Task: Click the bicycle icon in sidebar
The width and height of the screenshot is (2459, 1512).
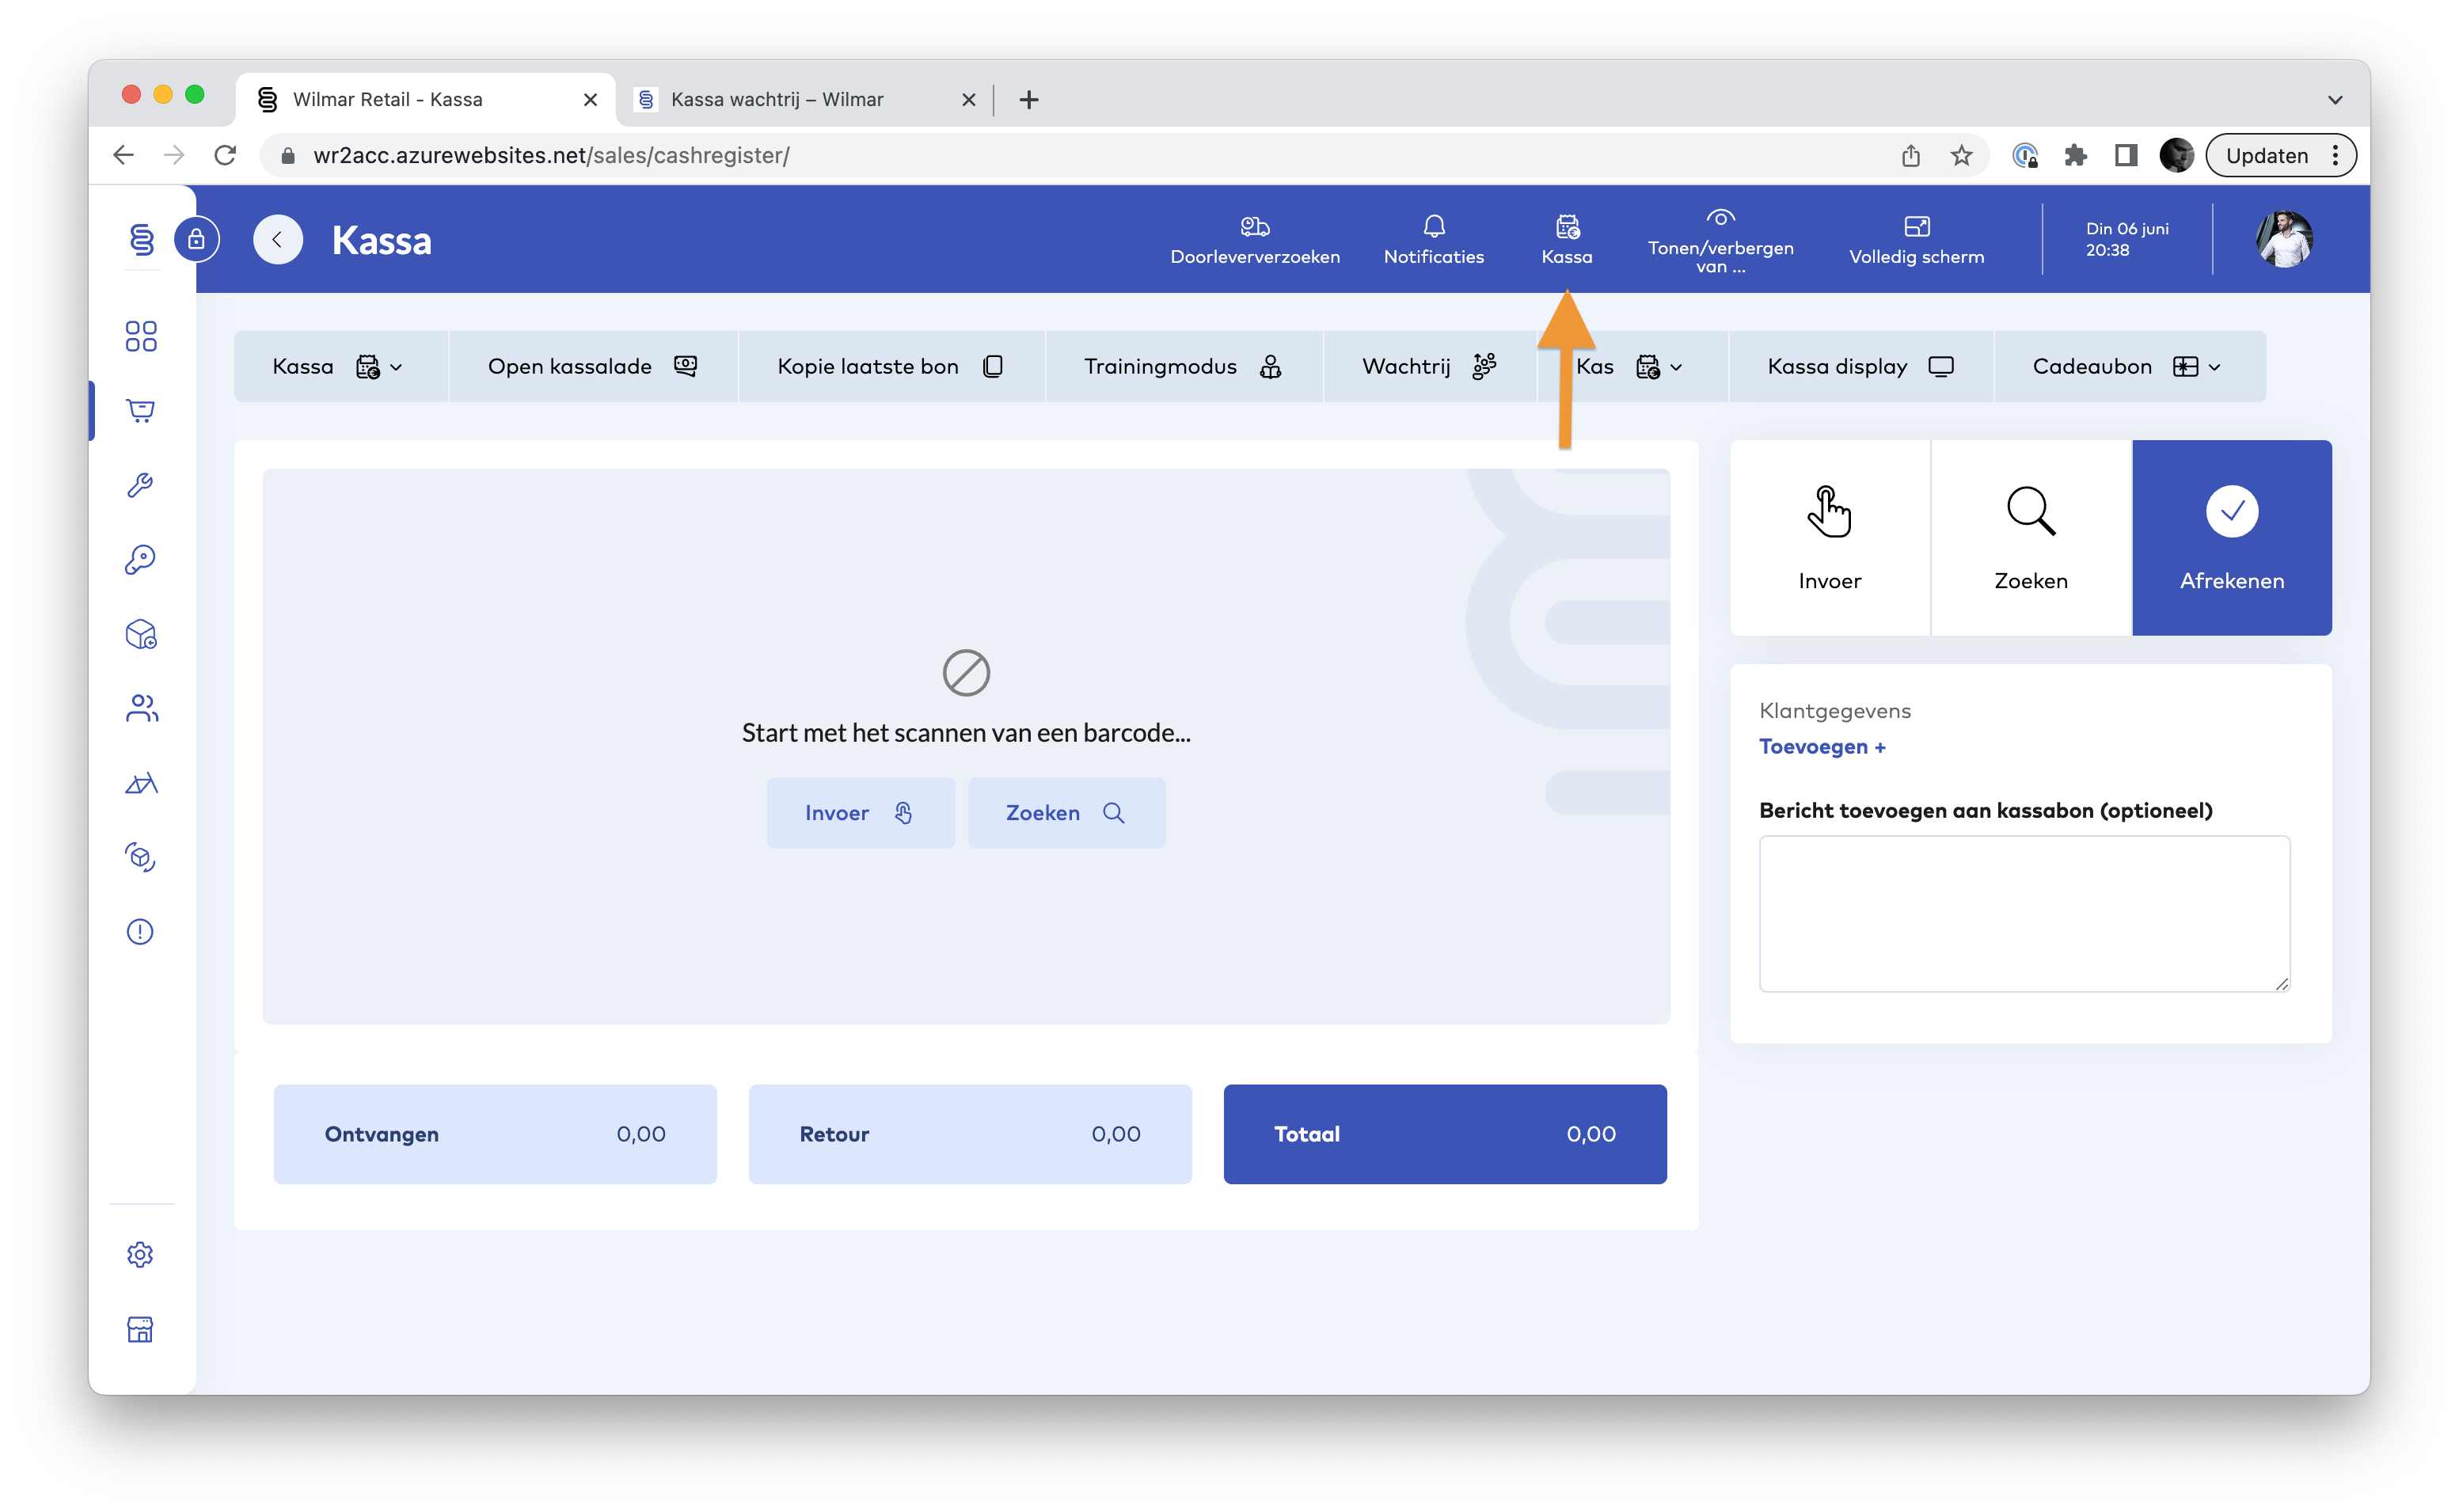Action: 141,783
